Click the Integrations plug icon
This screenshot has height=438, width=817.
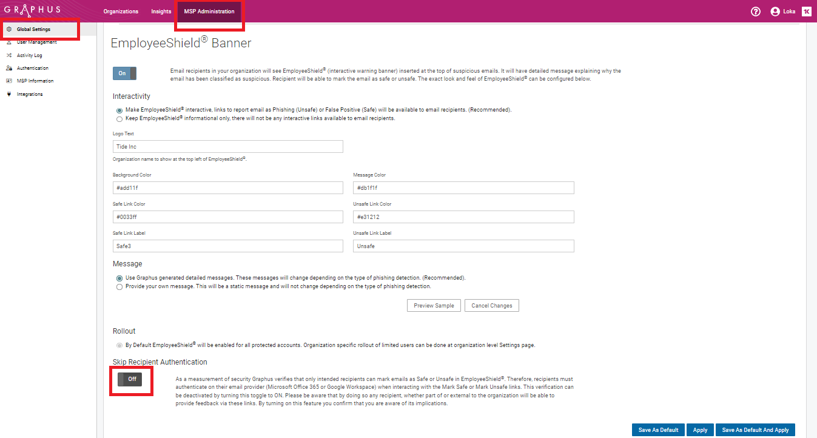9,94
